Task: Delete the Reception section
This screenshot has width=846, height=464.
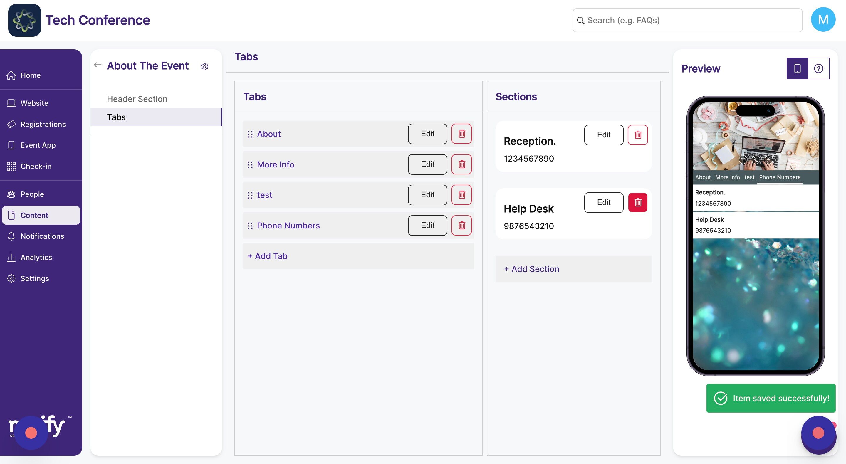Action: (637, 135)
